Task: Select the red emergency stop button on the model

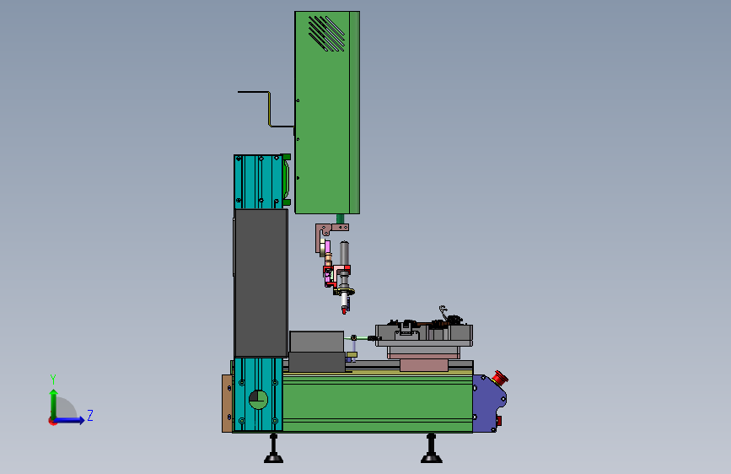Action: tap(500, 378)
